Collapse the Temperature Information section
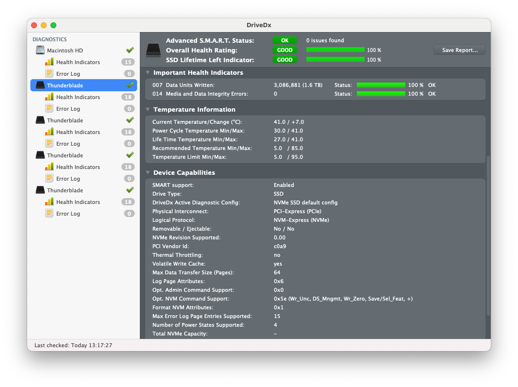Image resolution: width=518 pixels, height=387 pixels. tap(148, 109)
